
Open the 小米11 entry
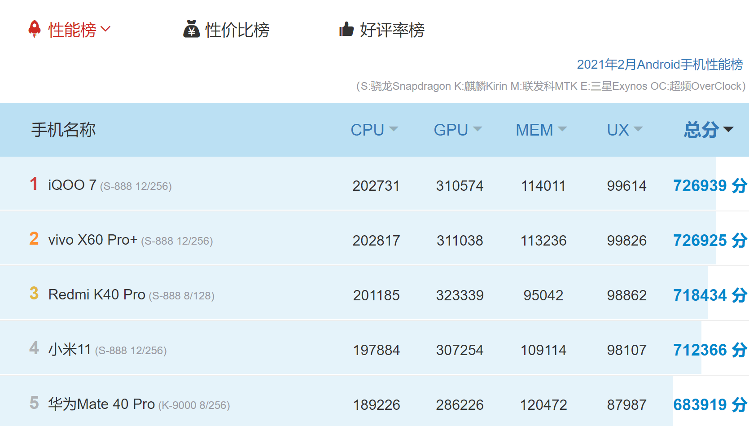[70, 349]
